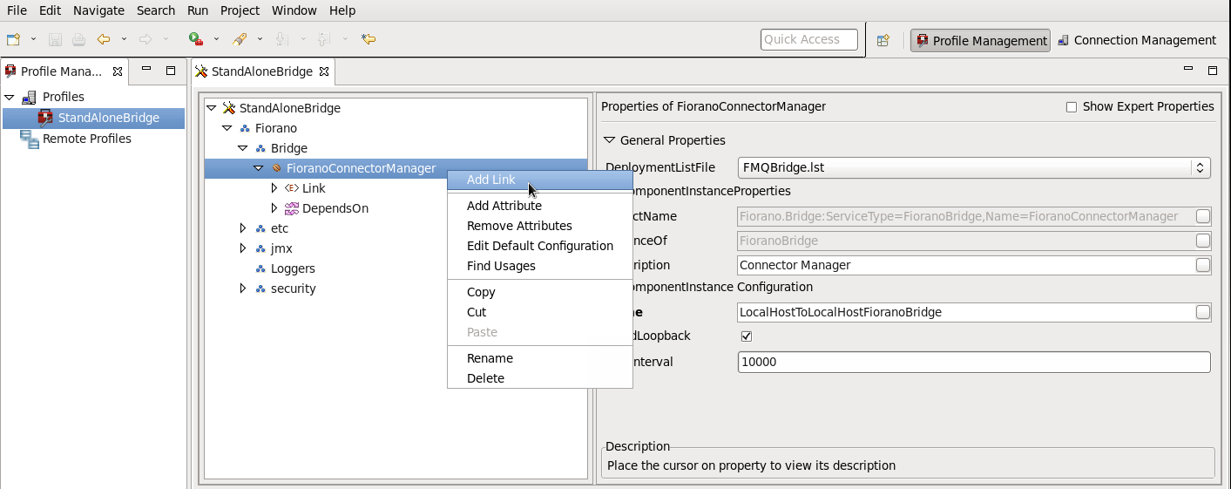Screen dimensions: 1231x489
Task: Collapse the Profiles tree node
Action: pyautogui.click(x=10, y=97)
